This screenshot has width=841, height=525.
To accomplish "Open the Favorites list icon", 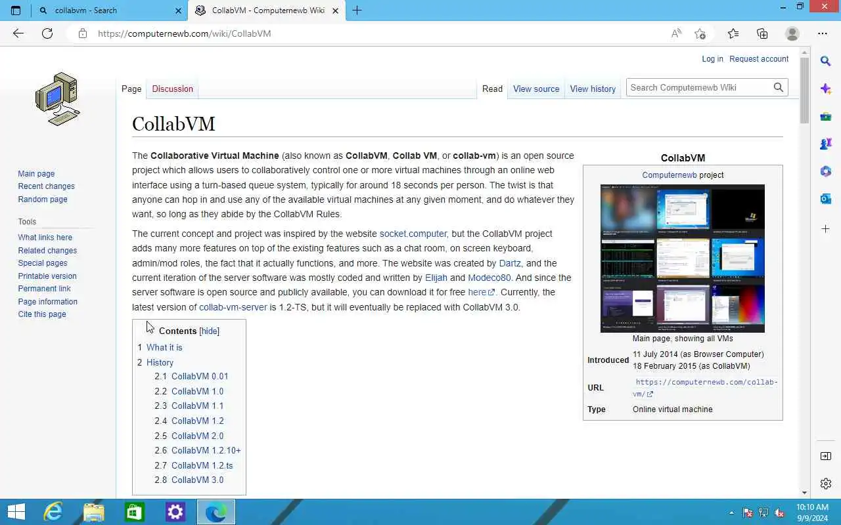I will (733, 33).
